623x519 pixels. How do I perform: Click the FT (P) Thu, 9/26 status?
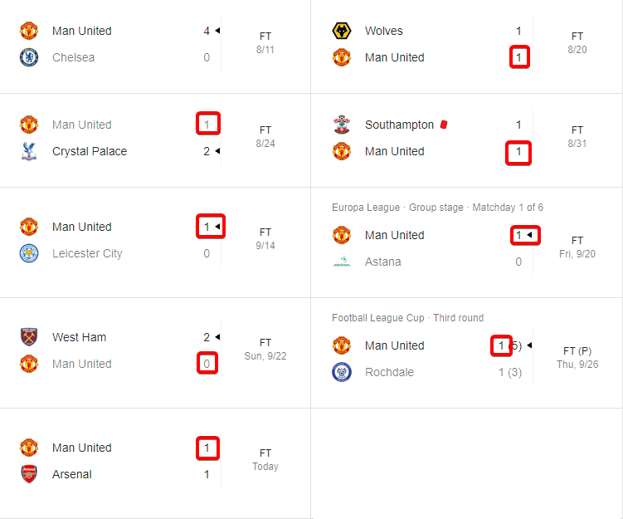pos(577,357)
